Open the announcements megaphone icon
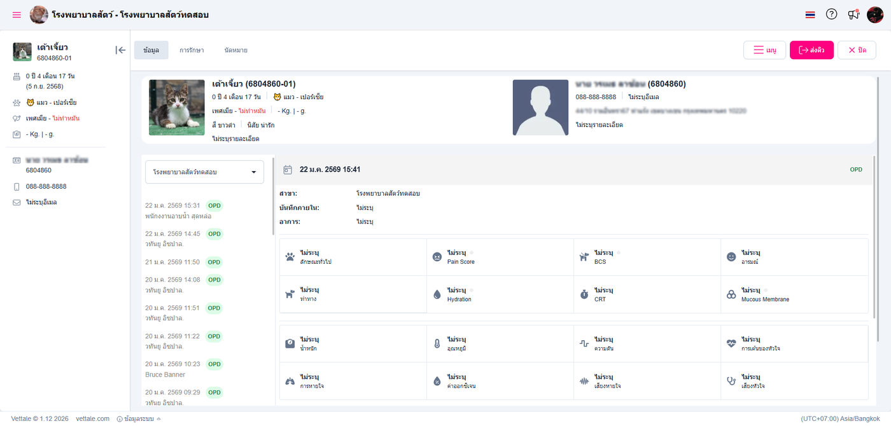This screenshot has height=426, width=891. [x=853, y=14]
